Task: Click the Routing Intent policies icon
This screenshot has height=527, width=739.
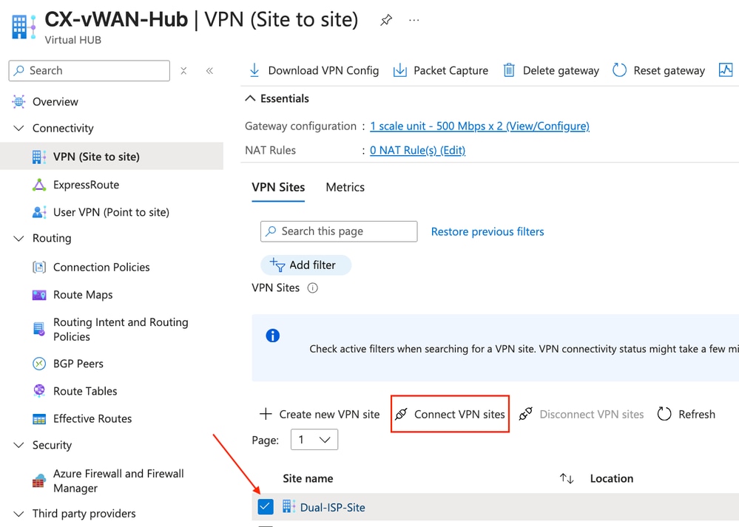Action: pyautogui.click(x=39, y=329)
